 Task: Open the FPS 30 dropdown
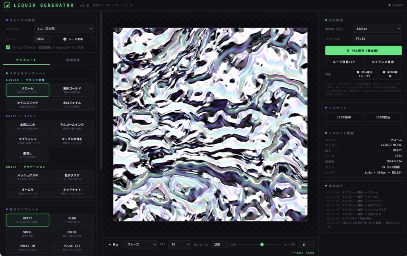tap(180, 245)
